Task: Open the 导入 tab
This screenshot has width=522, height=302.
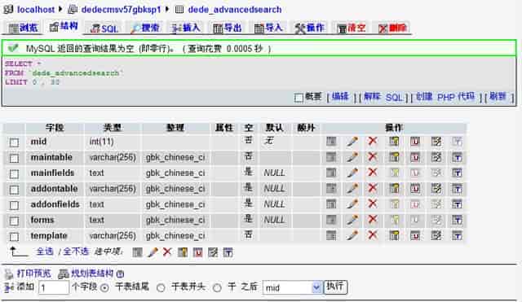Action: click(x=268, y=28)
